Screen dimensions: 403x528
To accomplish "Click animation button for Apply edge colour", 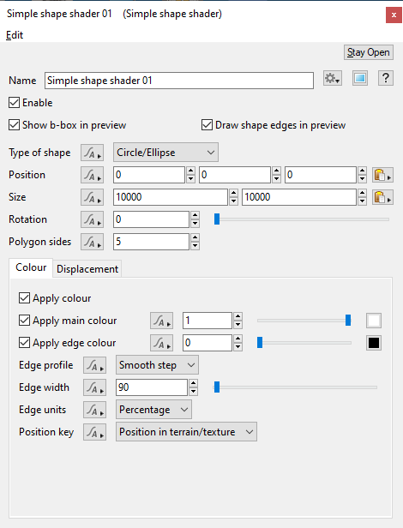I will 162,343.
